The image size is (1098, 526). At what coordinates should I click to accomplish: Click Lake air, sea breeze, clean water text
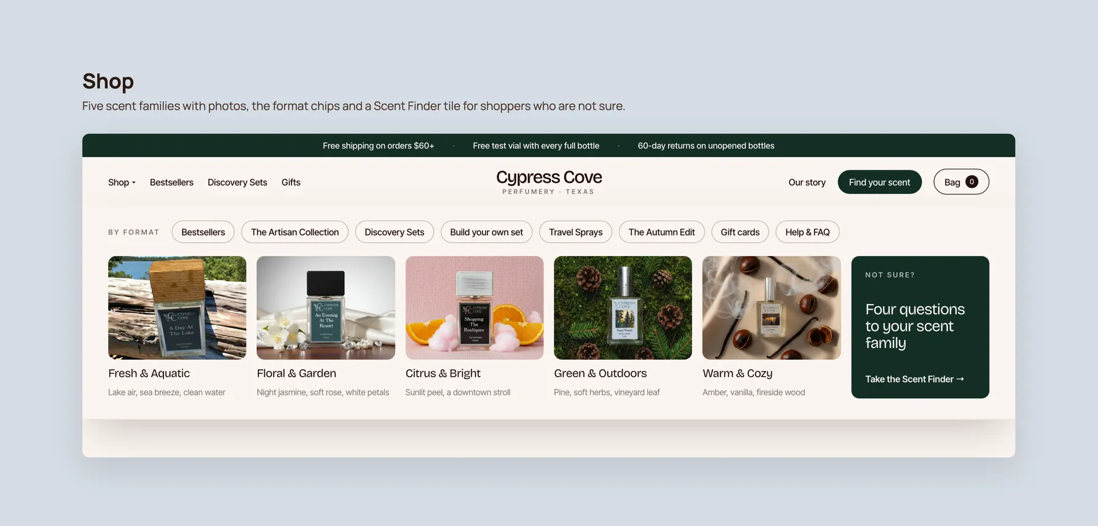[x=167, y=393]
